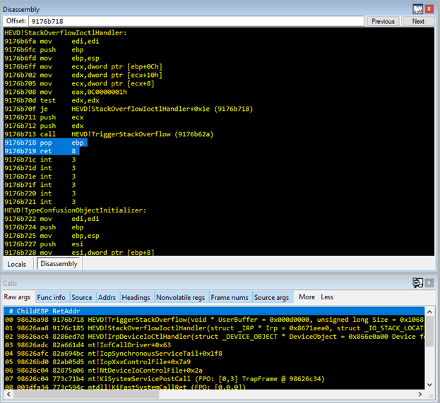
Task: Click highlighted pop ebp at 9176b718
Action: pos(46,143)
